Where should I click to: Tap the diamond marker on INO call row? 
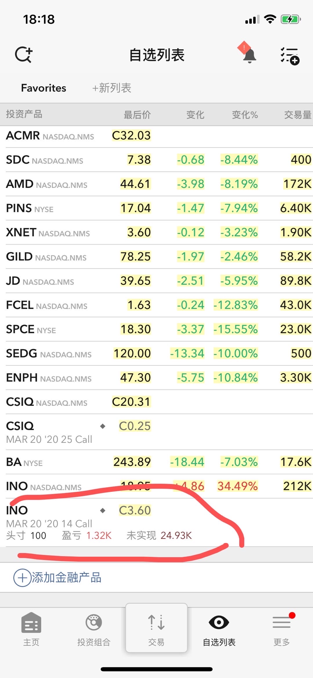point(103,510)
